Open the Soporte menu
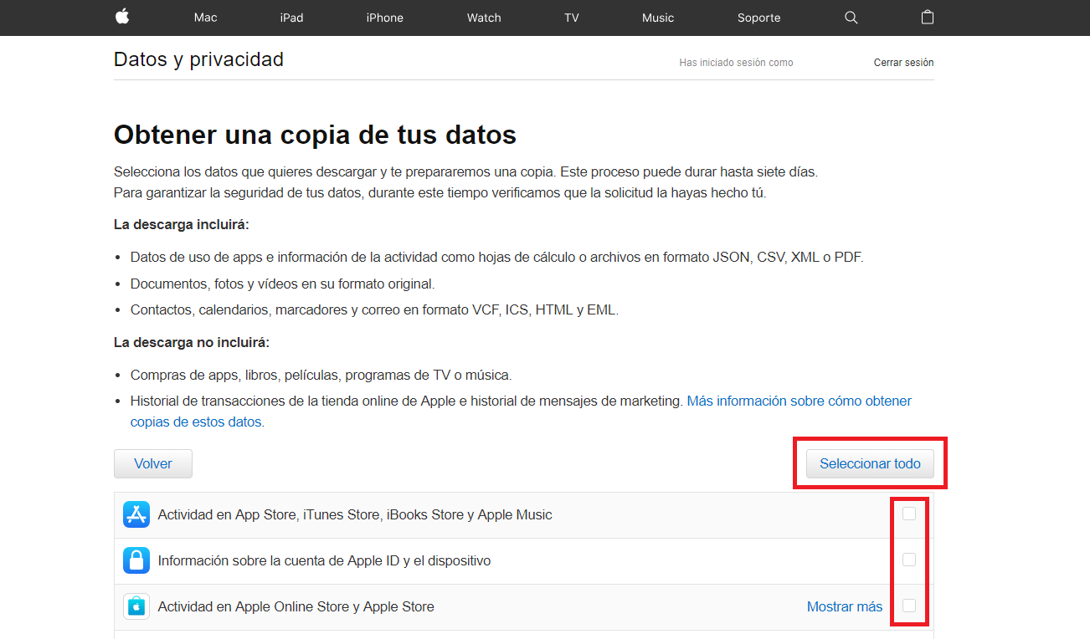Image resolution: width=1090 pixels, height=639 pixels. (759, 18)
